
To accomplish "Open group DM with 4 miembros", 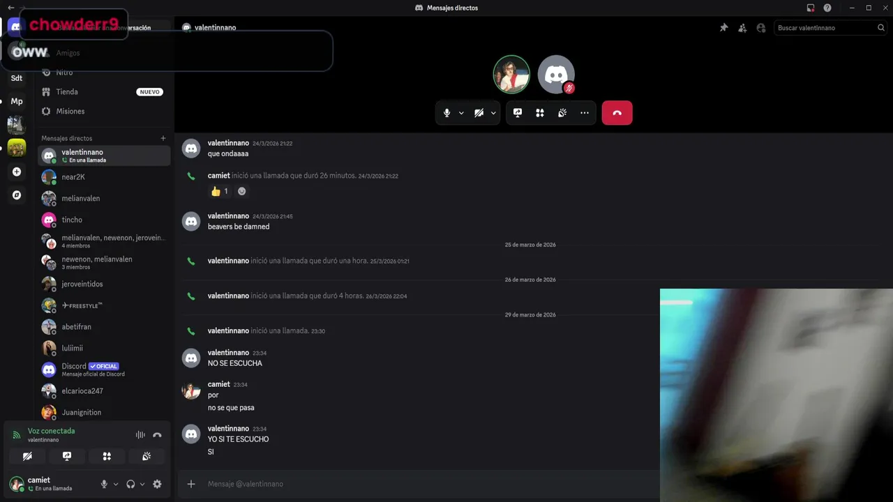I will [105, 241].
